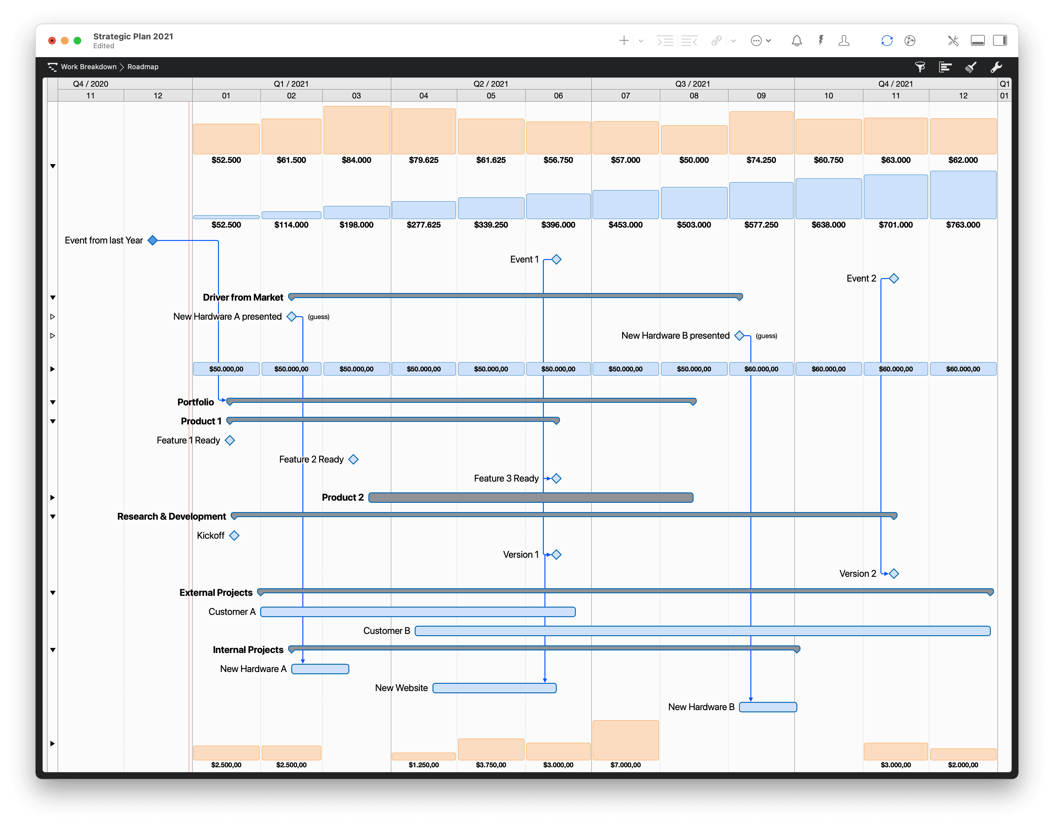Toggle the right inspector sidebar icon
Screen dimensions: 1054x826
coord(1000,41)
